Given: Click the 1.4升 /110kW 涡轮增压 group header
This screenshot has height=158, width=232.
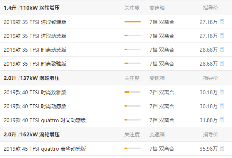Looking at the screenshot, I should [32, 8].
